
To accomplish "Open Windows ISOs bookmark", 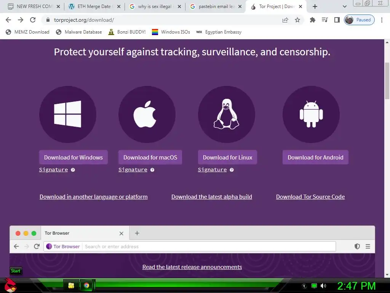I will (x=171, y=32).
